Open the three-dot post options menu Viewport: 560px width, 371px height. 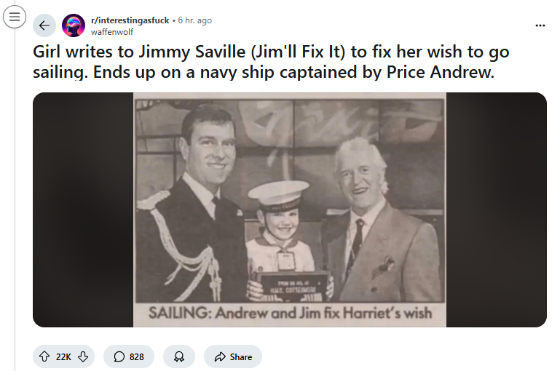(540, 25)
